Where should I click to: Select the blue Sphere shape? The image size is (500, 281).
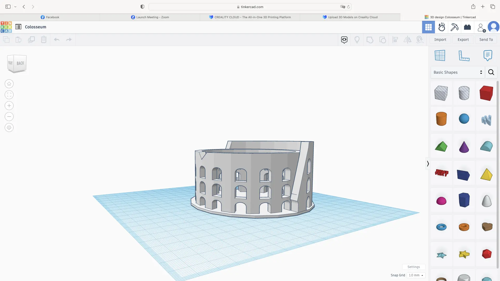coord(464,119)
